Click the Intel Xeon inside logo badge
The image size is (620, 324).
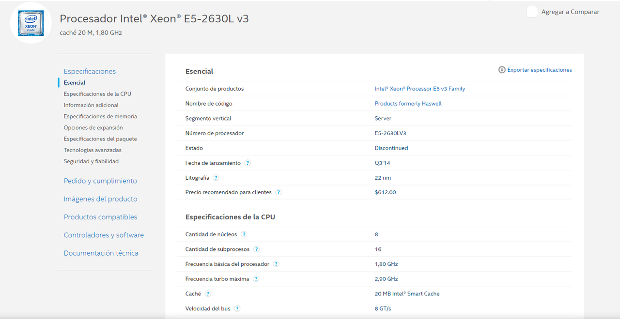31,23
